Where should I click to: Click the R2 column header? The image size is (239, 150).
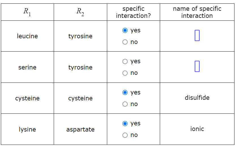tap(81, 12)
